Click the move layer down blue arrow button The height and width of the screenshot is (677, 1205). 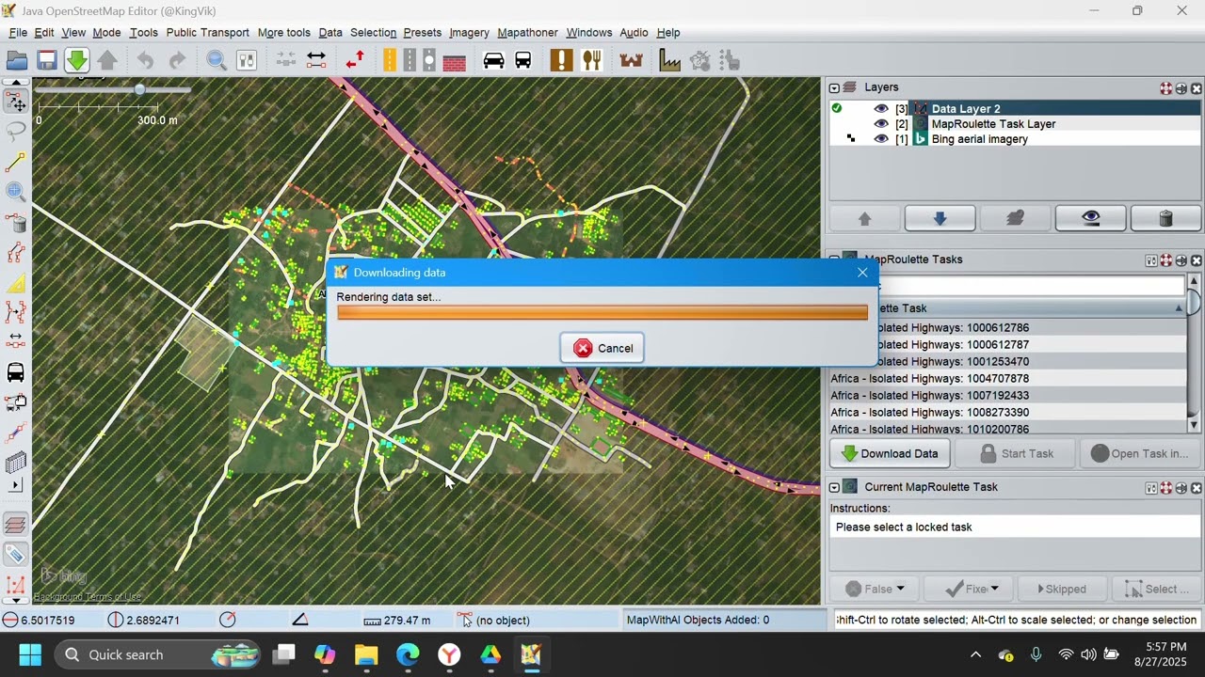(940, 218)
